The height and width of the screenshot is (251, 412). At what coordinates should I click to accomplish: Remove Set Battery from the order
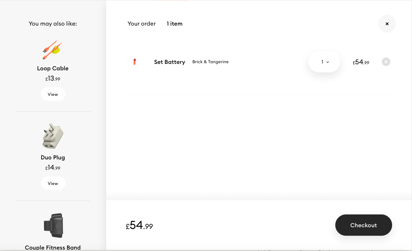(386, 62)
